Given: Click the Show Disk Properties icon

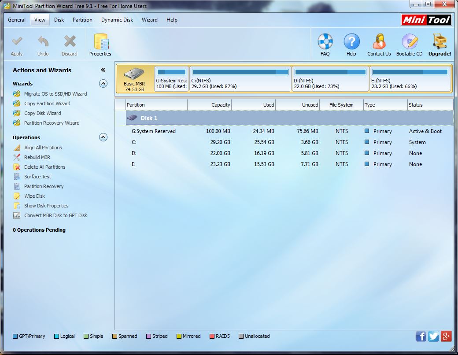Looking at the screenshot, I should pyautogui.click(x=17, y=205).
